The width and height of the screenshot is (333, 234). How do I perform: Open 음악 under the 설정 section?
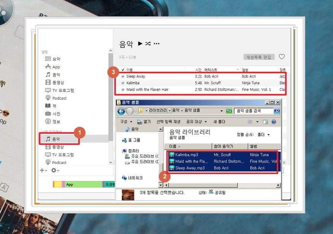point(53,75)
